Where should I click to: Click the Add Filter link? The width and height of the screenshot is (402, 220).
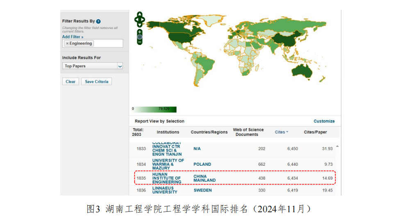[x=73, y=37]
